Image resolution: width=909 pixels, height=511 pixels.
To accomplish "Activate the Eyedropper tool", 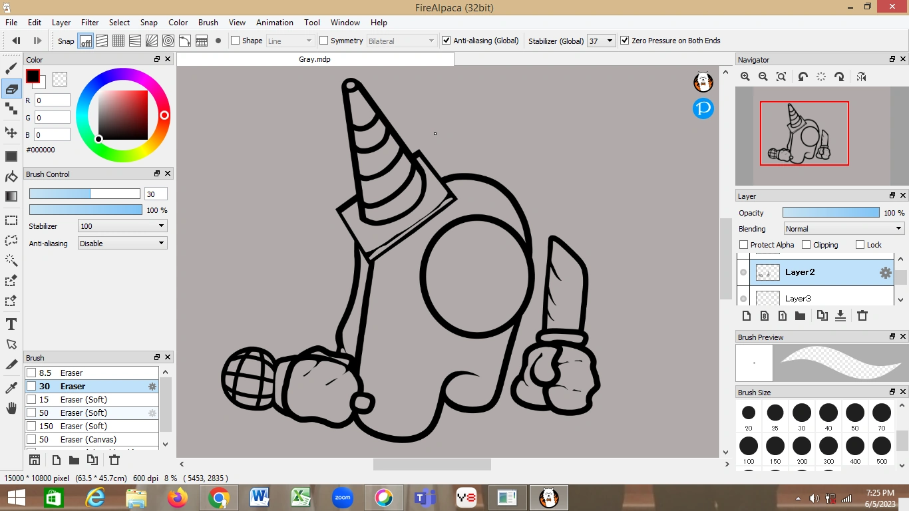I will pos(11,387).
